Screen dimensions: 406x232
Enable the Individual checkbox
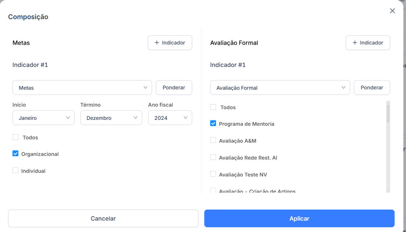15,171
